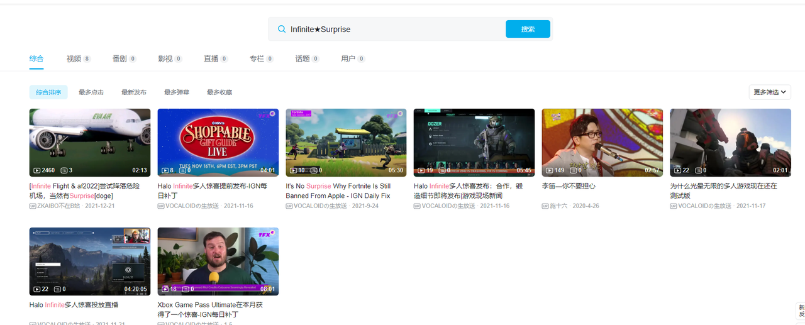Switch to the 番剧 tab
Screen dimensions: 805x325
(x=125, y=58)
